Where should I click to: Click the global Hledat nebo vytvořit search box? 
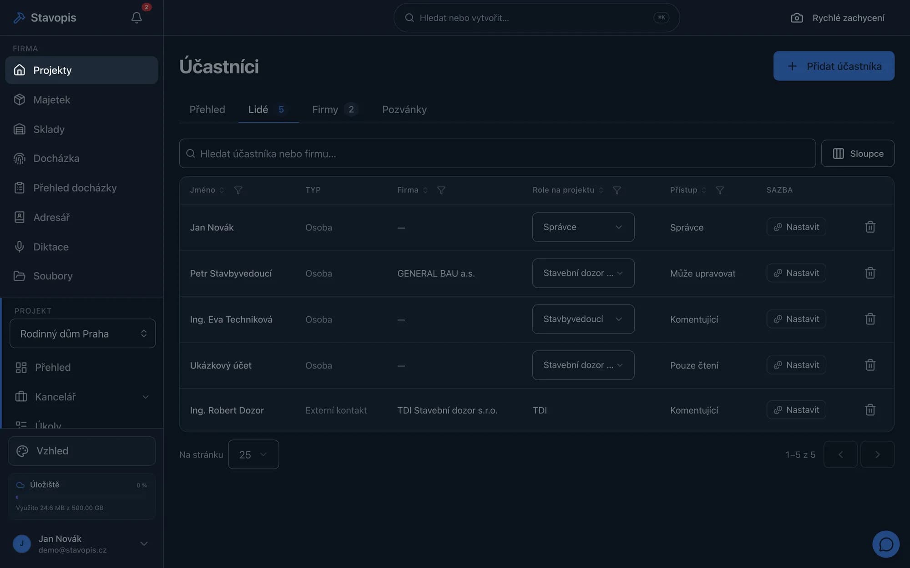tap(536, 18)
